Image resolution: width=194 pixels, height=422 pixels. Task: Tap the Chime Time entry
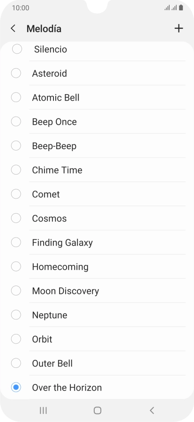98,170
